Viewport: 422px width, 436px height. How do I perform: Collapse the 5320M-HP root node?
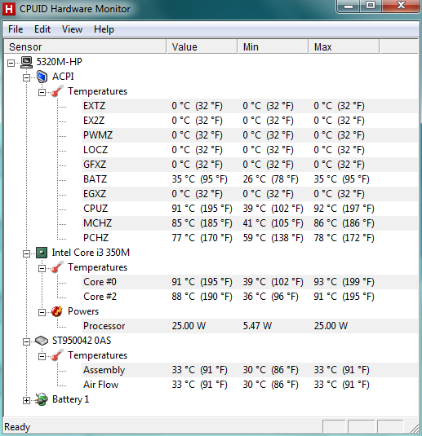point(11,63)
